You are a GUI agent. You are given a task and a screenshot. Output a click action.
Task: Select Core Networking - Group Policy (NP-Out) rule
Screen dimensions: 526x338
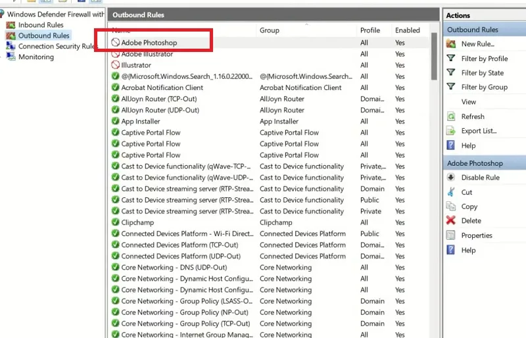pyautogui.click(x=185, y=312)
